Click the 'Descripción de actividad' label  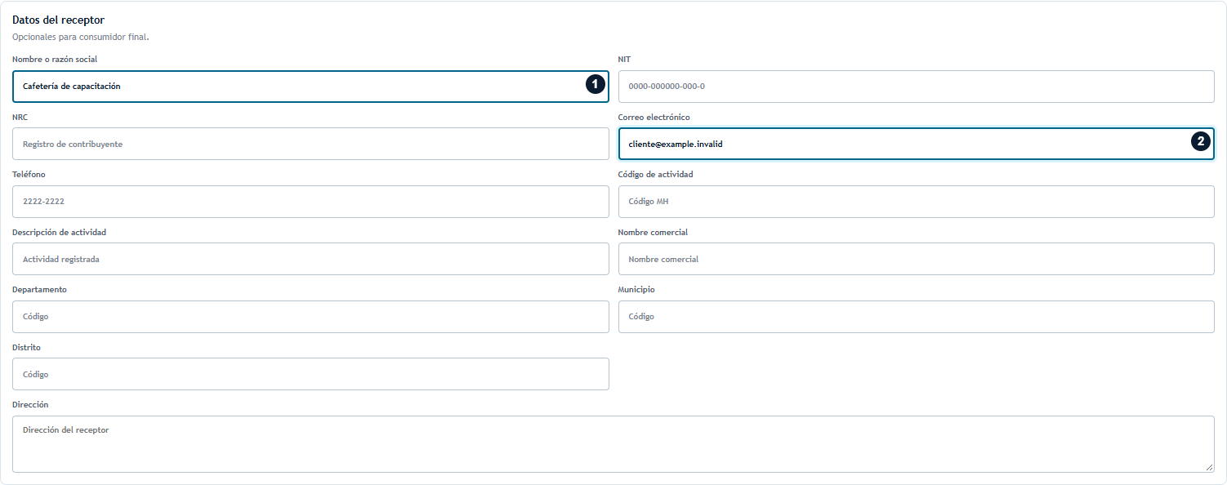[x=59, y=232]
